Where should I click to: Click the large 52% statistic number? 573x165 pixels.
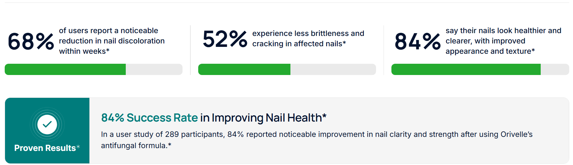[x=225, y=39]
